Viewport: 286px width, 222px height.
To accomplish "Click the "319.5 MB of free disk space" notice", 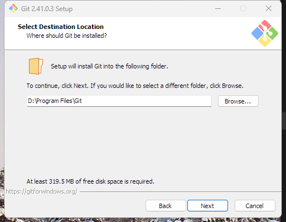I will point(90,181).
